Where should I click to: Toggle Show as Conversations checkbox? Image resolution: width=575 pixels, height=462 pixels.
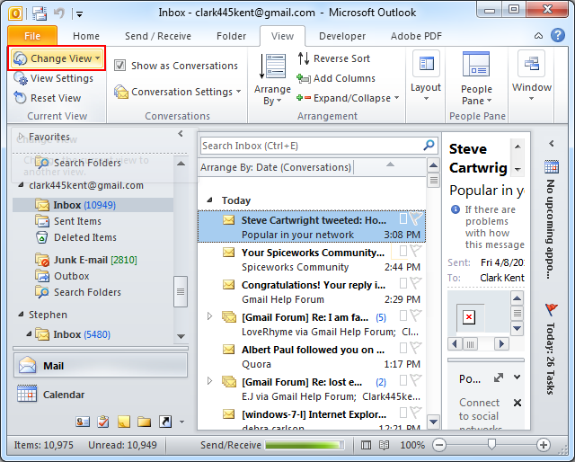(x=119, y=66)
